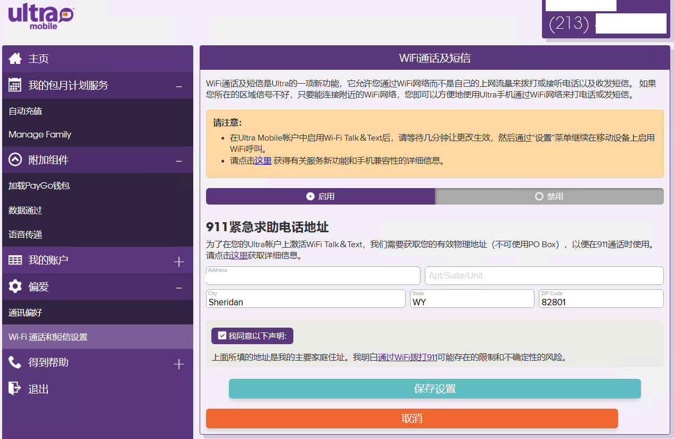Open the 自动充值 menu item
Image resolution: width=674 pixels, height=439 pixels.
pyautogui.click(x=26, y=111)
